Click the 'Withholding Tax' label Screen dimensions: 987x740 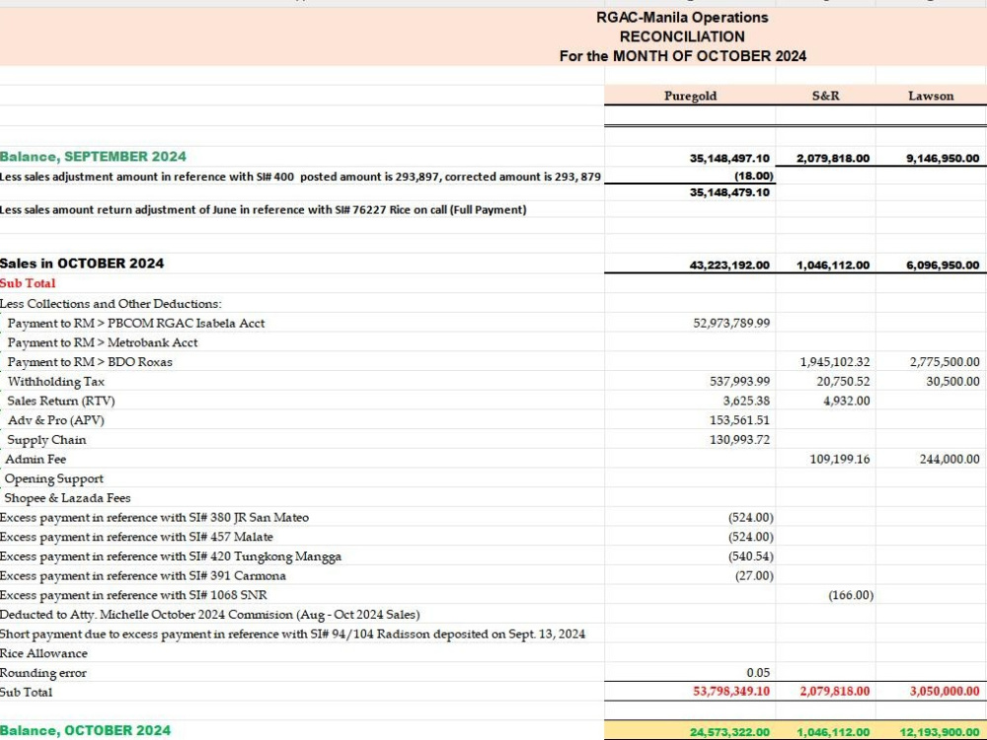tap(56, 381)
